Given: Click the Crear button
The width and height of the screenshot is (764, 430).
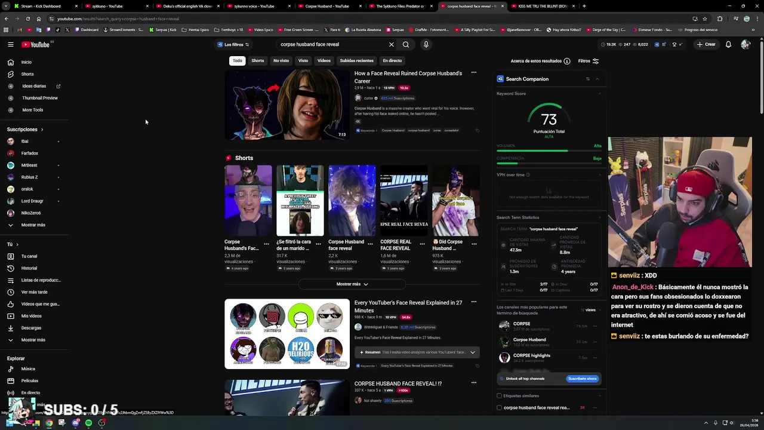Looking at the screenshot, I should pyautogui.click(x=706, y=44).
